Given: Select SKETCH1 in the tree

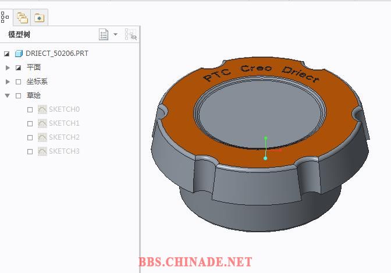Looking at the screenshot, I should [64, 123].
